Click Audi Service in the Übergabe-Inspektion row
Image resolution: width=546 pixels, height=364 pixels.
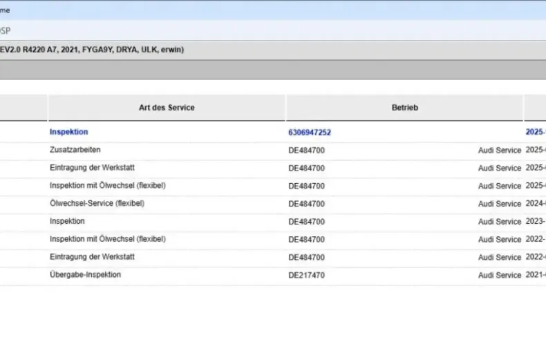(499, 275)
